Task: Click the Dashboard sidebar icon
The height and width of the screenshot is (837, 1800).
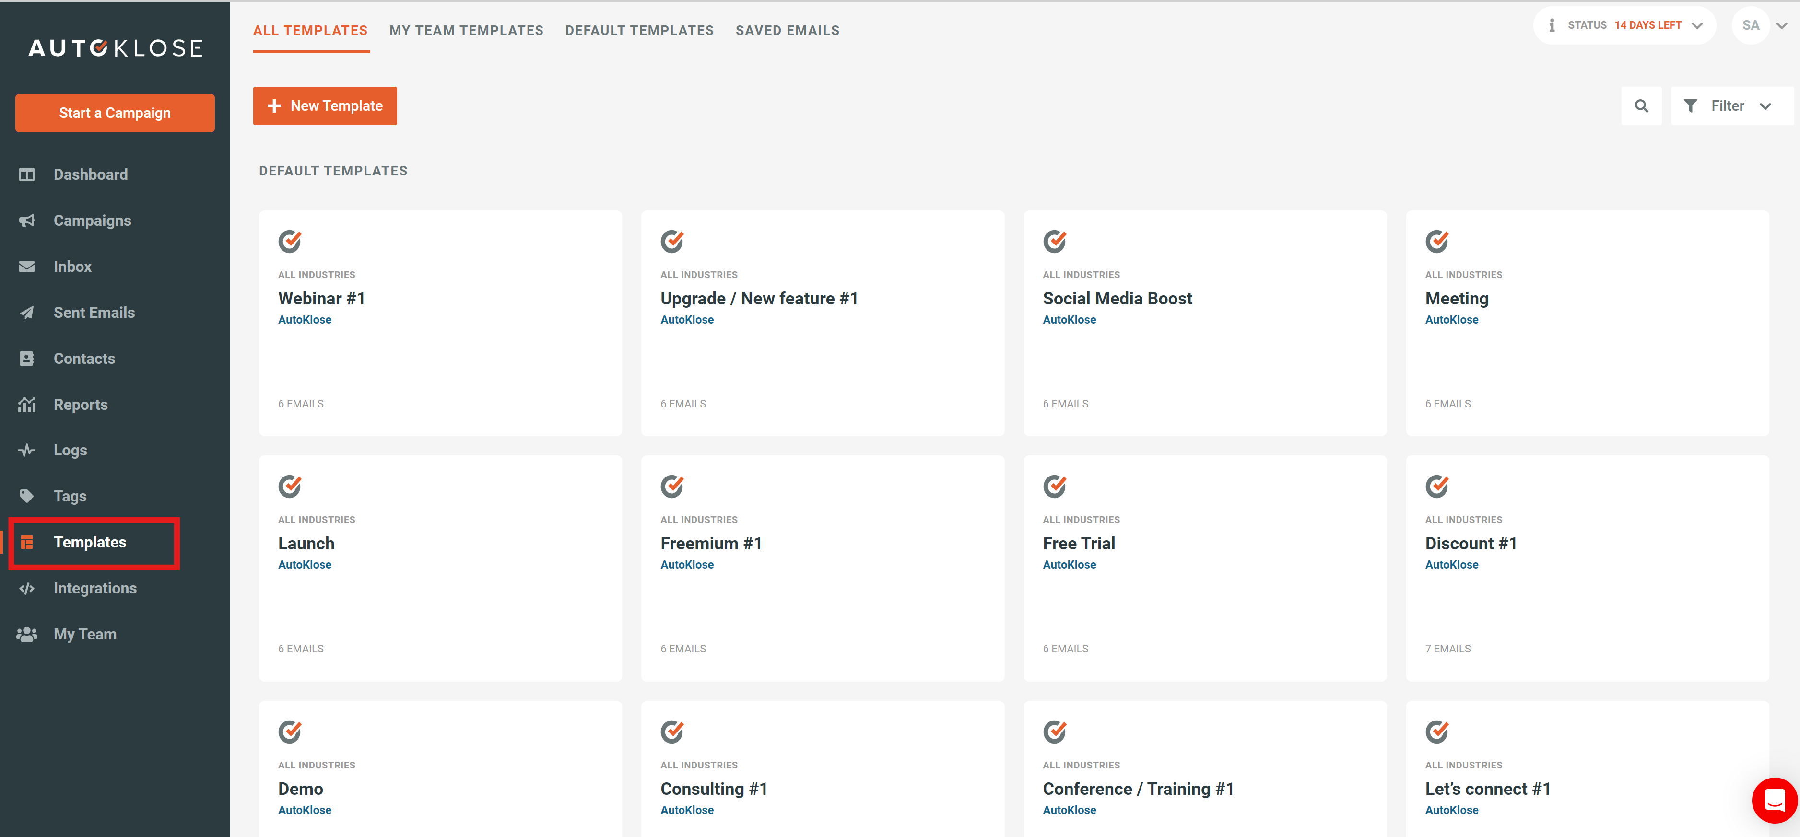Action: (26, 174)
